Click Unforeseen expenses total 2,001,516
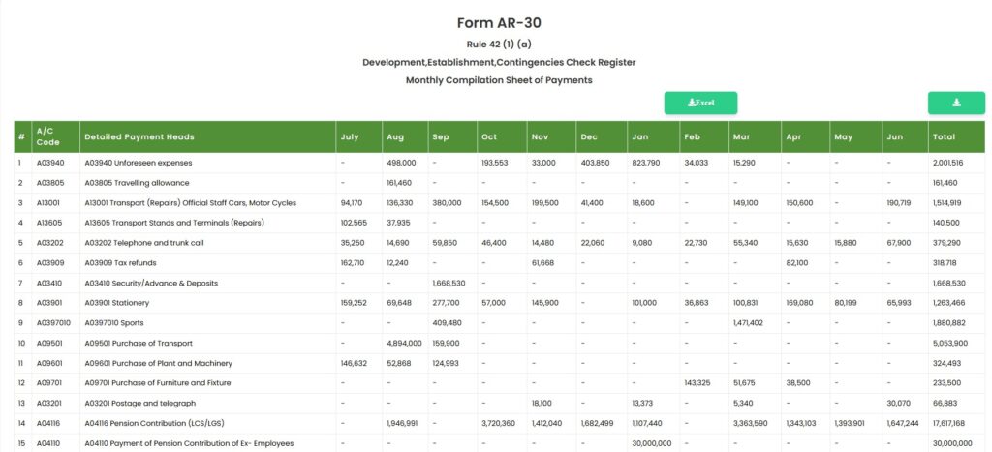 tap(947, 163)
